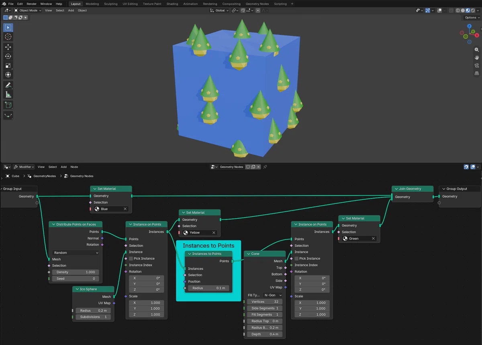Viewport: 482px width, 345px height.
Task: Select the Cursor tool in the viewport toolbar
Action: (x=8, y=37)
